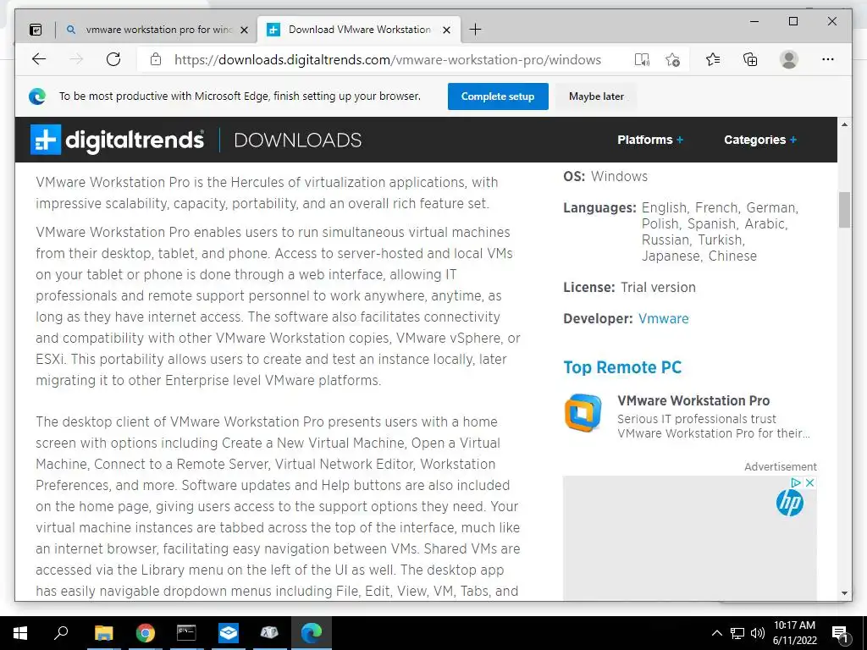This screenshot has height=650, width=867.
Task: Open the gray boxes app on the taskbar
Action: click(269, 633)
